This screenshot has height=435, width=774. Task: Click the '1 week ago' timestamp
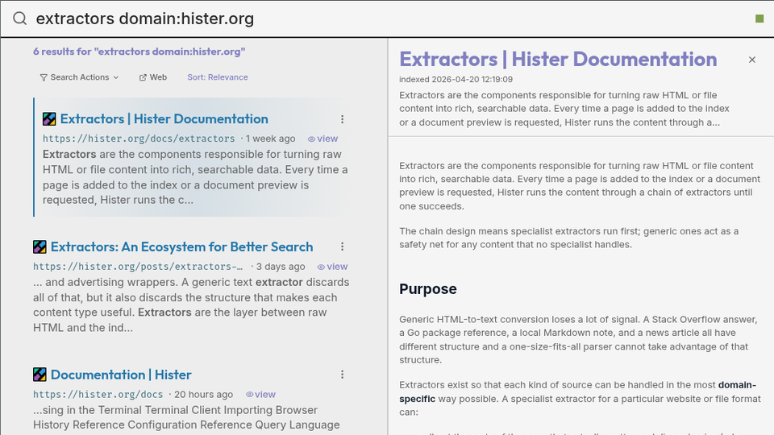(x=271, y=139)
